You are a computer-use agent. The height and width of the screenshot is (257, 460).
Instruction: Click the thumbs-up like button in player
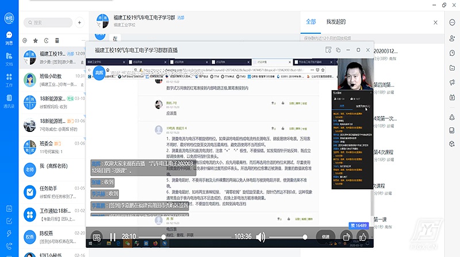point(363,236)
